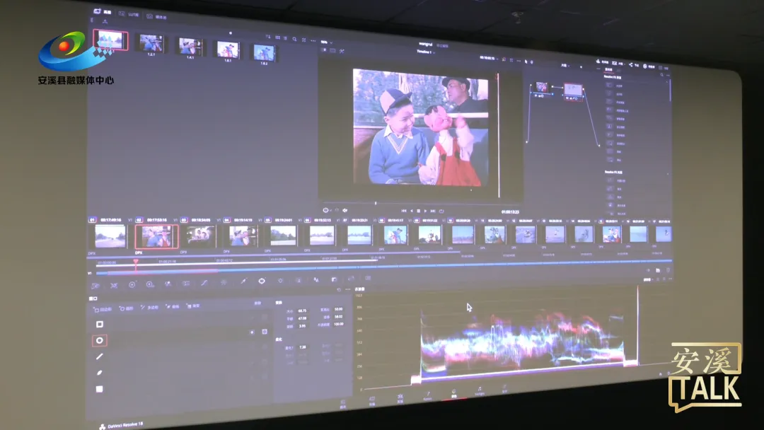Play forward in the viewer

tap(425, 211)
